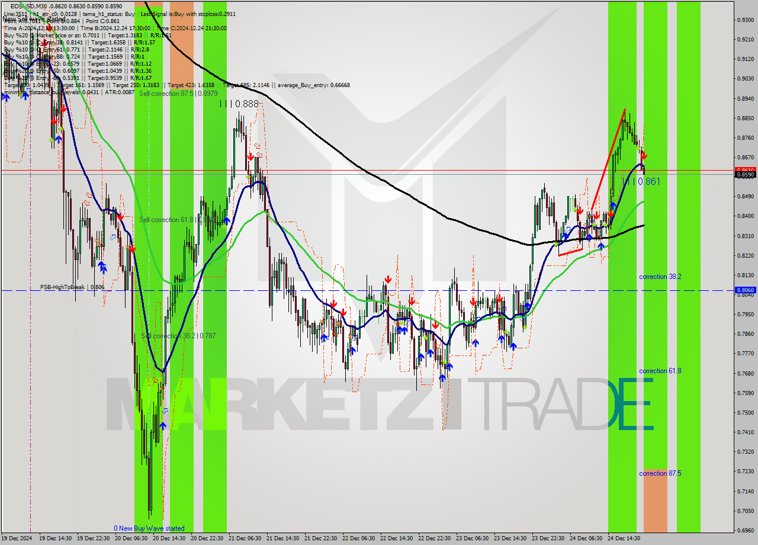Image resolution: width=758 pixels, height=545 pixels.
Task: Click the '24 Dec 14:30' time label
Action: pos(624,538)
